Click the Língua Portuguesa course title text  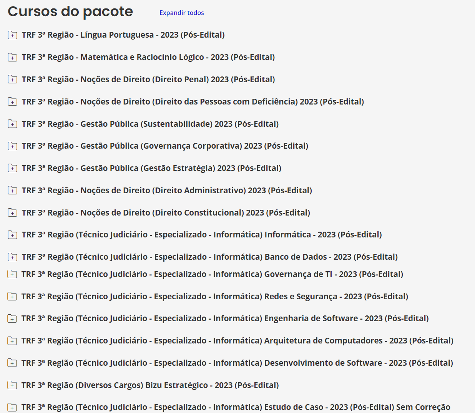[x=123, y=35]
